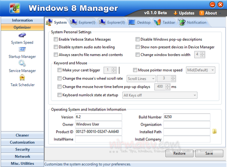This screenshot has height=167, width=227.
Task: Click the System tab's user icon
Action: [49, 22]
